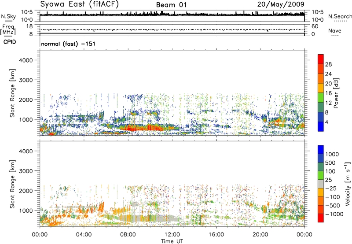Click "Slant Range [km]" label of velocity panel

point(12,184)
